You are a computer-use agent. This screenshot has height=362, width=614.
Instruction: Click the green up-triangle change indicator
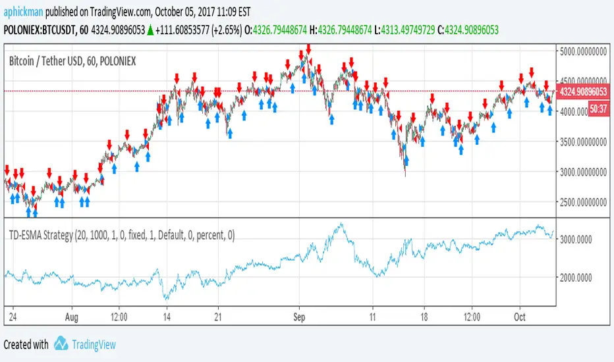150,30
